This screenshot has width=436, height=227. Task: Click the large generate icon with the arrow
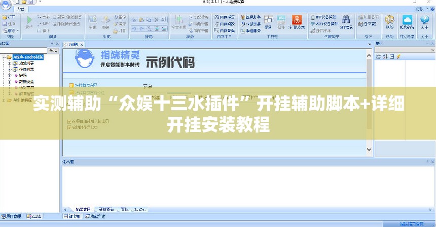click(x=93, y=20)
